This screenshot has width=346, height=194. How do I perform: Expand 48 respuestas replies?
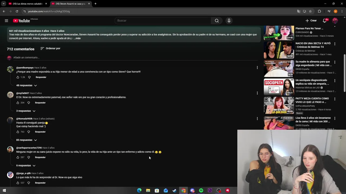point(26,85)
